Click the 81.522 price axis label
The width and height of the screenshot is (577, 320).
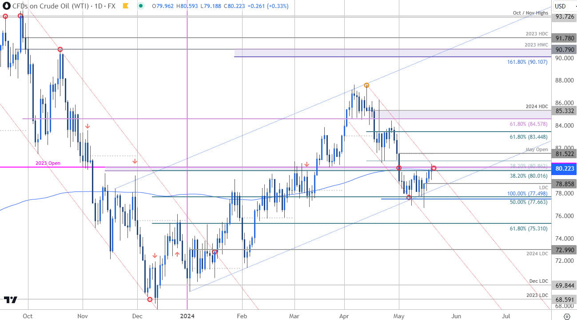[x=564, y=154]
